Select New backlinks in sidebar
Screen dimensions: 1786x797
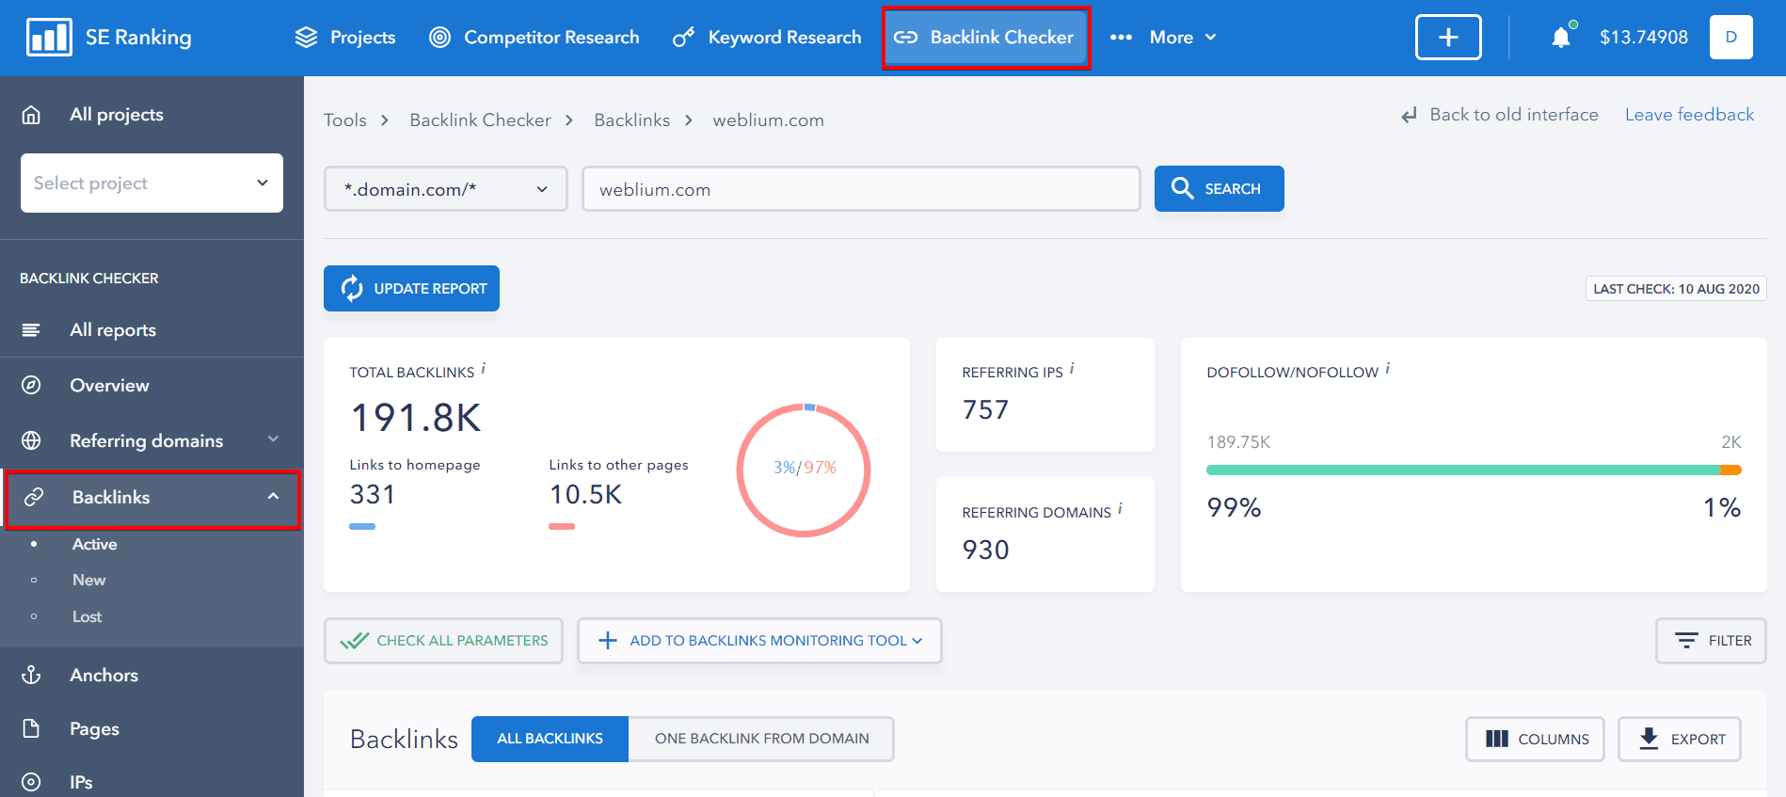89,580
